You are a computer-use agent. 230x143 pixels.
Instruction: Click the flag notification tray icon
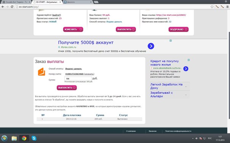point(201,138)
